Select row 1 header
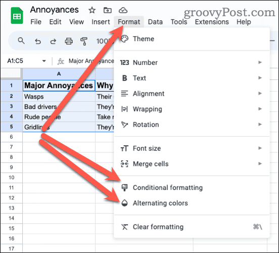The image size is (279, 253). tap(12, 86)
